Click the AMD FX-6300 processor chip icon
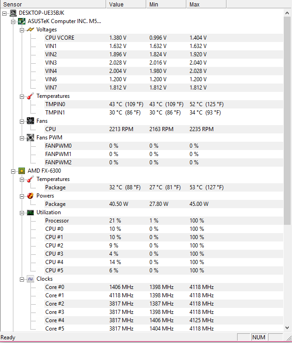The height and width of the screenshot is (343, 292). (22, 171)
